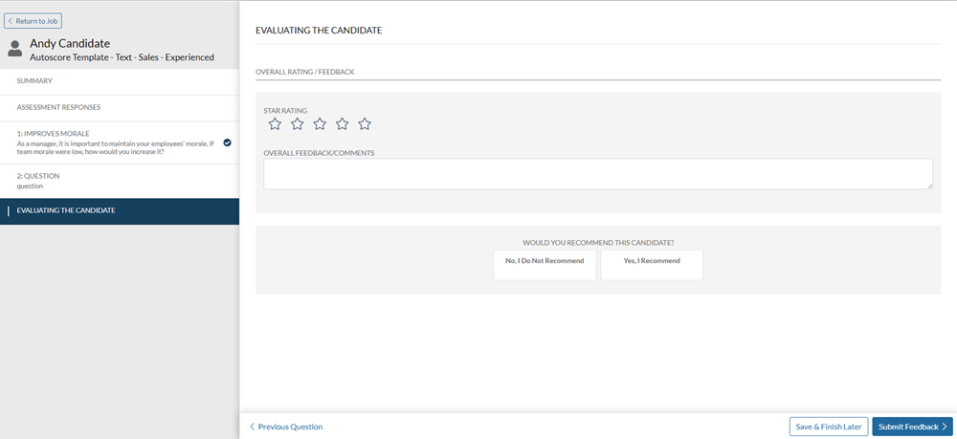Grab the comments box resize handle
This screenshot has width=957, height=439.
929,186
